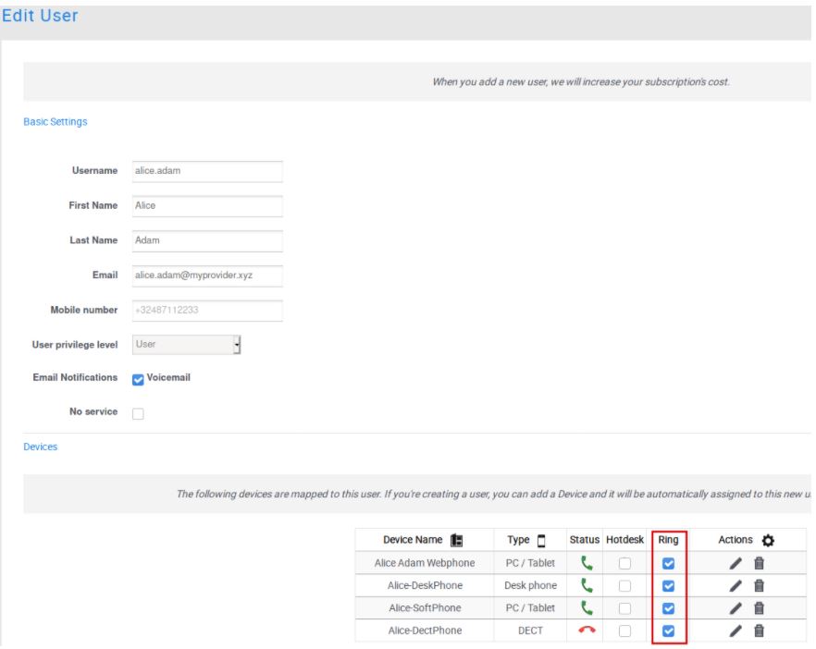Screen dimensions: 816x649
Task: Click the Type column phone icon
Action: (x=541, y=540)
